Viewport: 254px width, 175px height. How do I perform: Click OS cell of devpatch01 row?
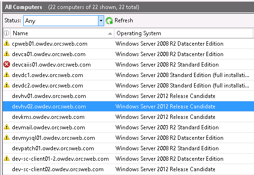click(167, 148)
